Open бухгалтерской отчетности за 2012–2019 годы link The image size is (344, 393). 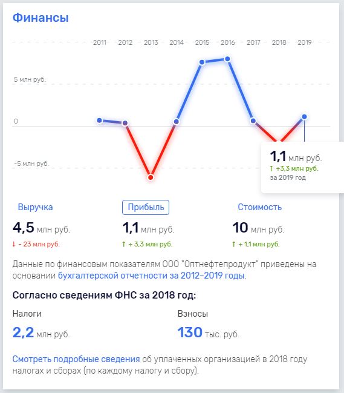(152, 276)
